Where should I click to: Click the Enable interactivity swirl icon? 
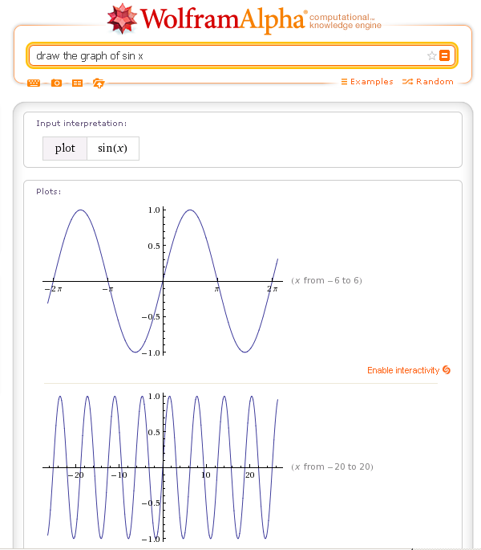(x=447, y=369)
